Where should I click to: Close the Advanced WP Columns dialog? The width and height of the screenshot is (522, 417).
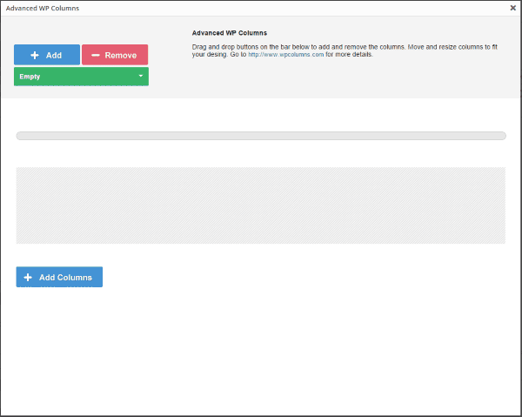(512, 8)
